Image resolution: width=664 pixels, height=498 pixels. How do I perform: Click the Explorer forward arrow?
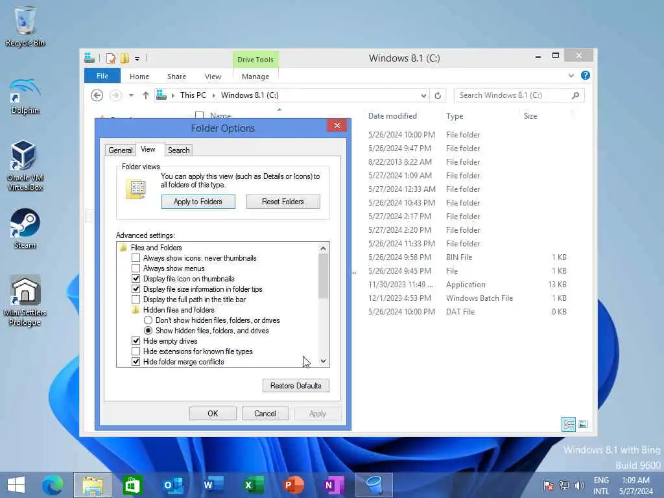point(115,95)
